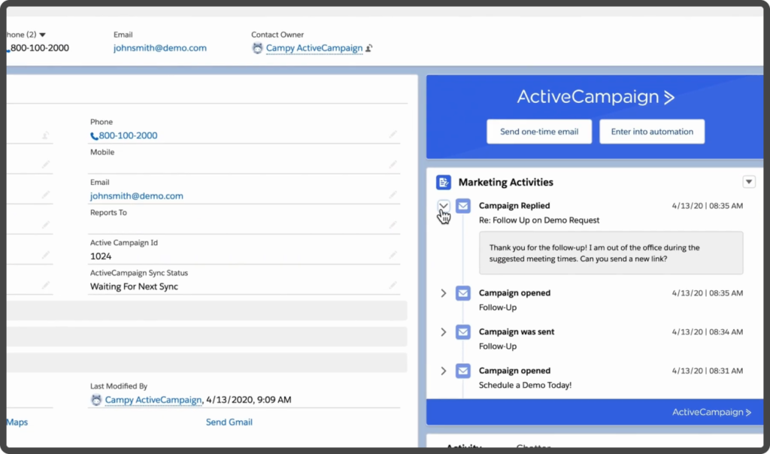Viewport: 770px width, 454px height.
Task: Collapse the Campaign Replied activity
Action: [444, 206]
